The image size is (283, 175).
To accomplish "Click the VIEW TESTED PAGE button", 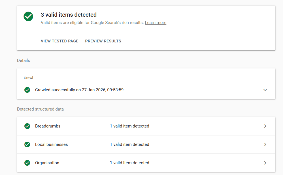I will (x=59, y=41).
